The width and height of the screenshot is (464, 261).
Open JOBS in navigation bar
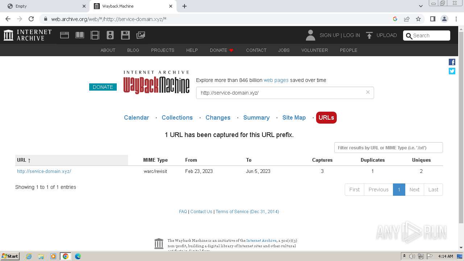click(284, 50)
